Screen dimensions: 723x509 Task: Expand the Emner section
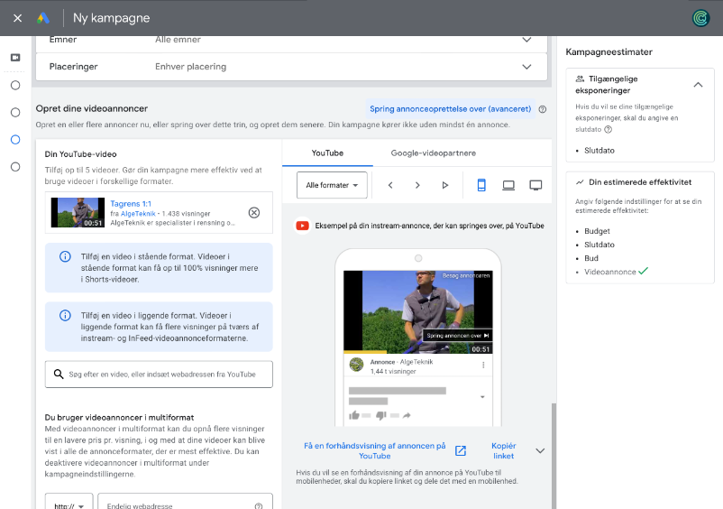[x=526, y=40]
